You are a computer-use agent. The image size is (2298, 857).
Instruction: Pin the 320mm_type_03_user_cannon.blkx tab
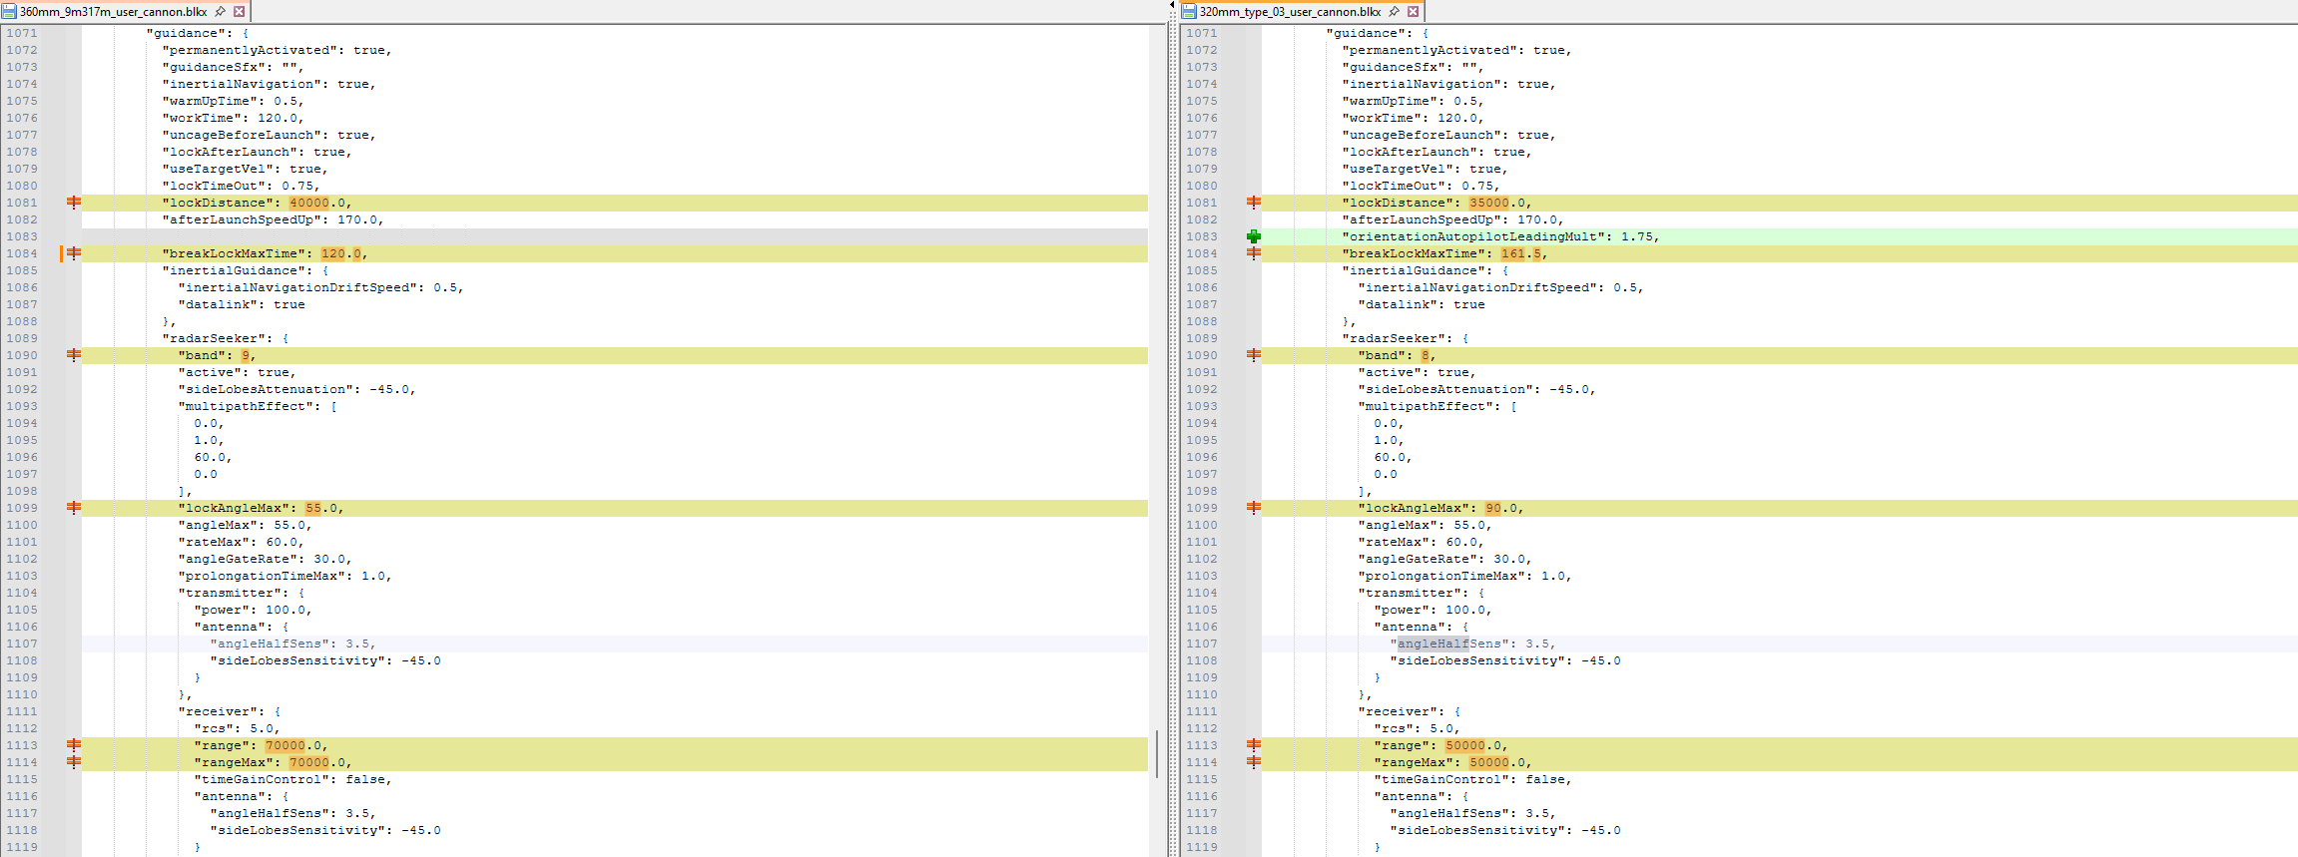[x=1395, y=12]
